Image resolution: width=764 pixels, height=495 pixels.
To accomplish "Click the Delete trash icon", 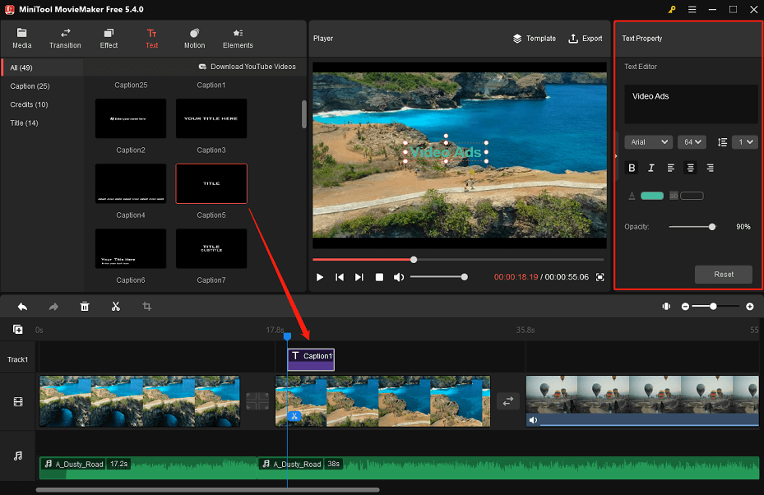I will (85, 306).
